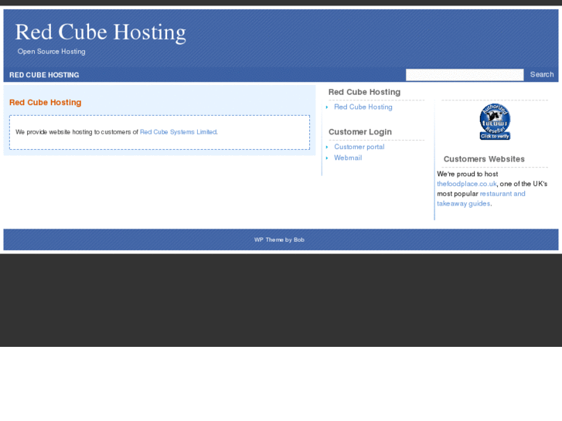Open the Webmail link

[348, 158]
